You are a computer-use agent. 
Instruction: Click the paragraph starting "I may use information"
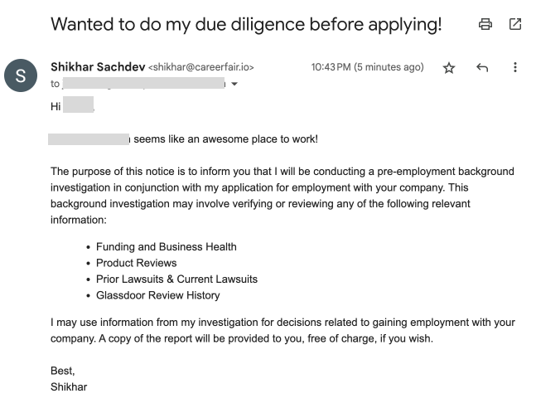(282, 330)
